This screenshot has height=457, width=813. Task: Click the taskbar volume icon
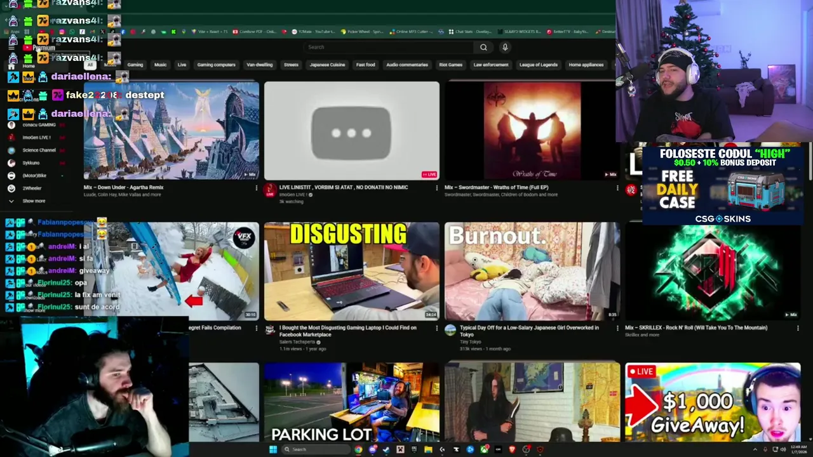point(783,449)
